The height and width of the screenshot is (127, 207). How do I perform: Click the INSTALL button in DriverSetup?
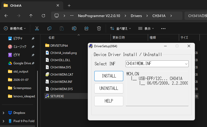[109, 76]
